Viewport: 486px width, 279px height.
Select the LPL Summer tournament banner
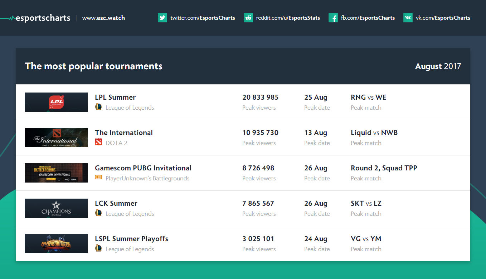click(56, 102)
